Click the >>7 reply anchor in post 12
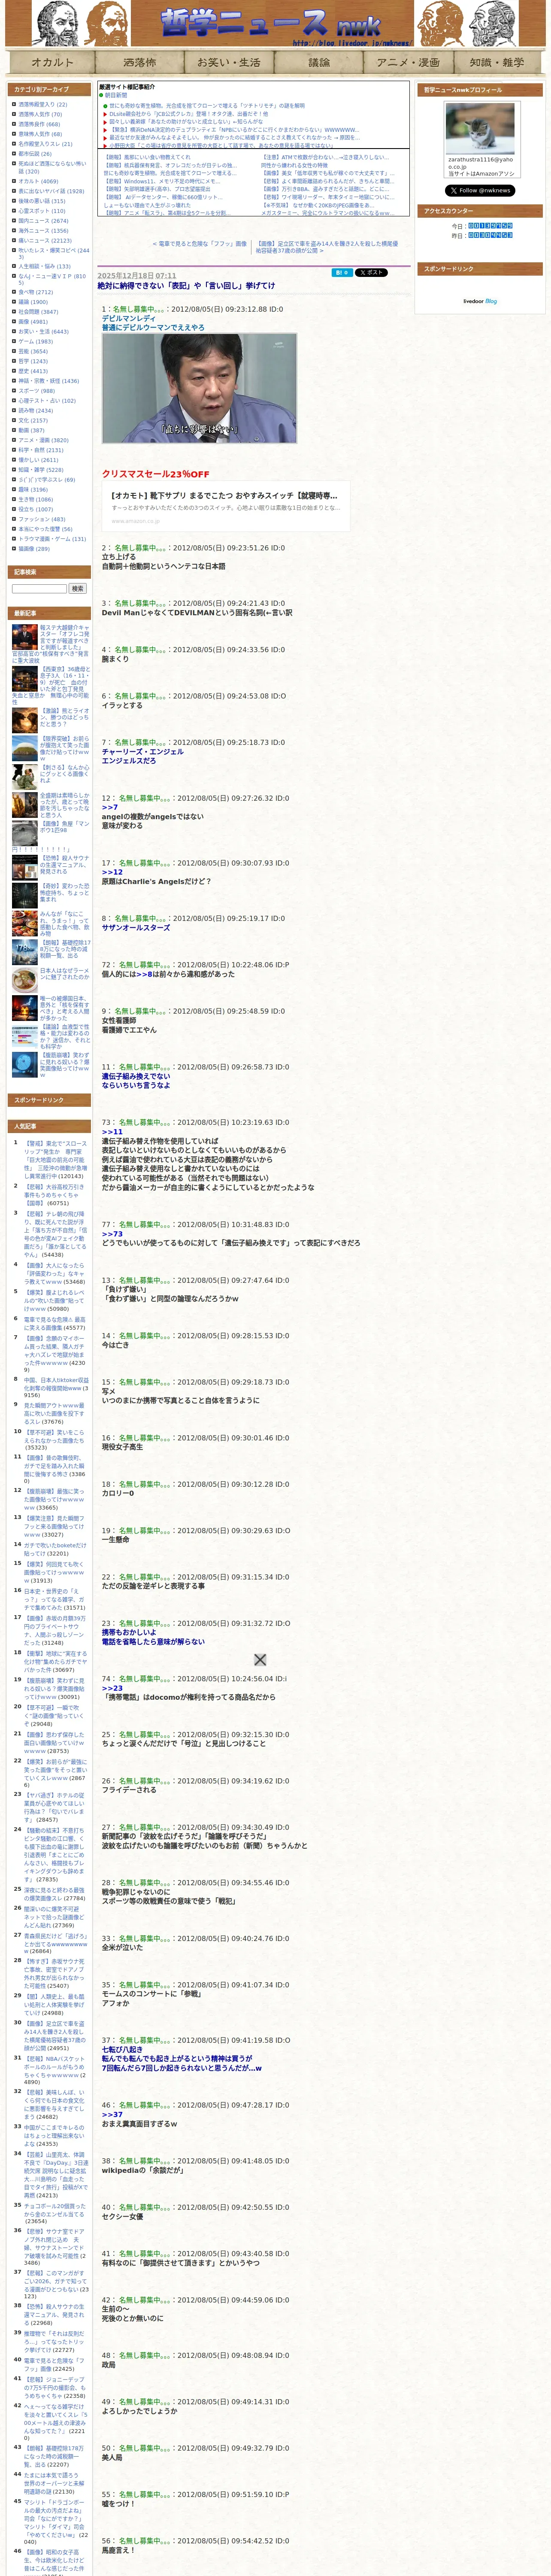Screen dimensions: 551x2576 tap(109, 807)
